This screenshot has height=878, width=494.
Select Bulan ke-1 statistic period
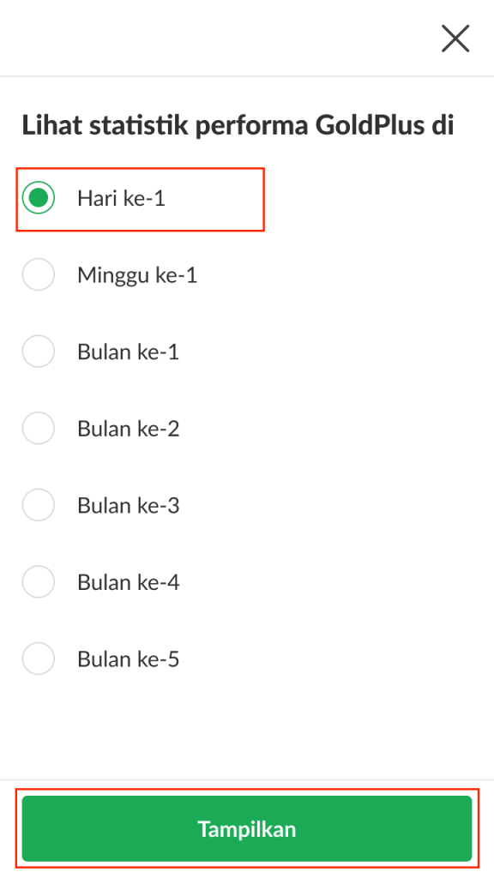point(39,351)
